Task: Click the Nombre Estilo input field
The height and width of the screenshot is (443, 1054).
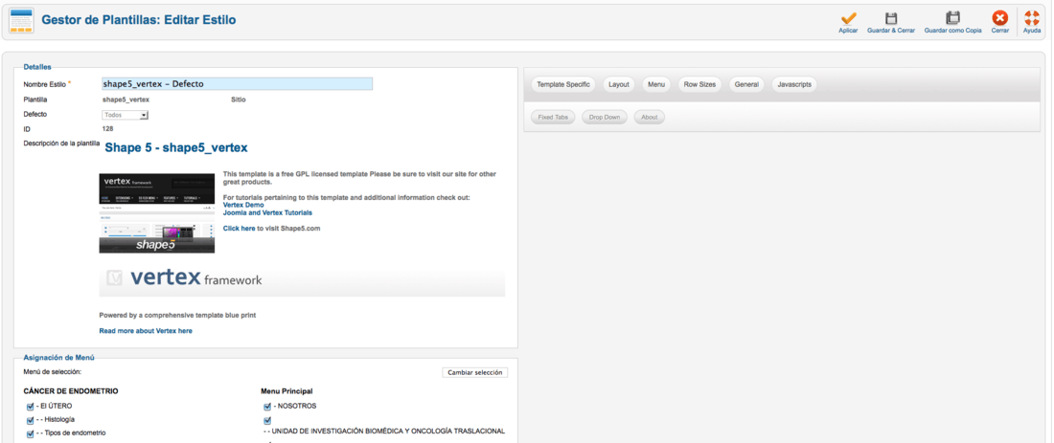Action: point(237,84)
